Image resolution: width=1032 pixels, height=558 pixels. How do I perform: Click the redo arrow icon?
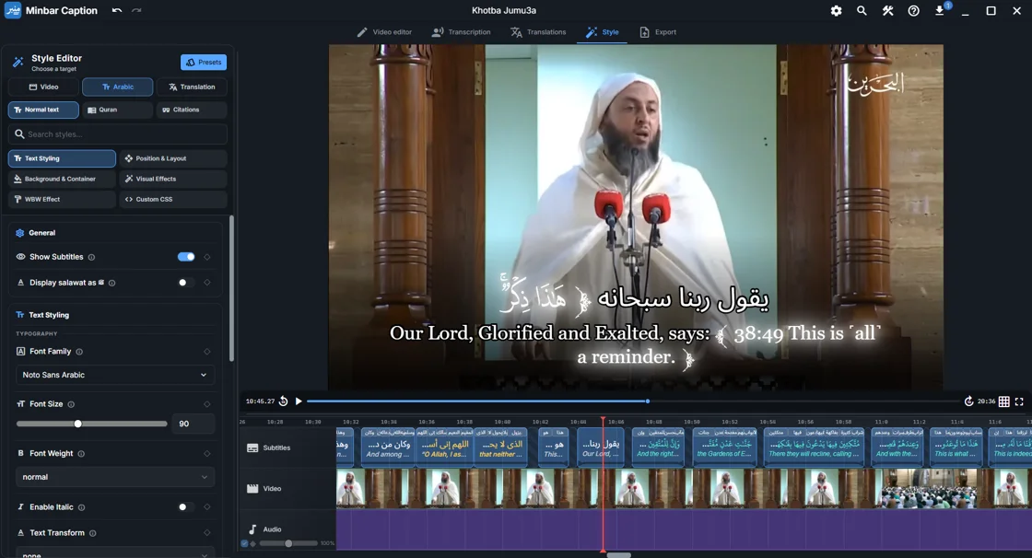tap(136, 10)
